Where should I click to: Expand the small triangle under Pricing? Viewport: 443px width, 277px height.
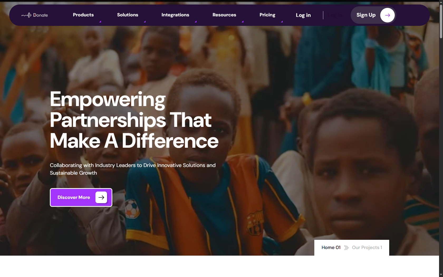click(x=282, y=22)
